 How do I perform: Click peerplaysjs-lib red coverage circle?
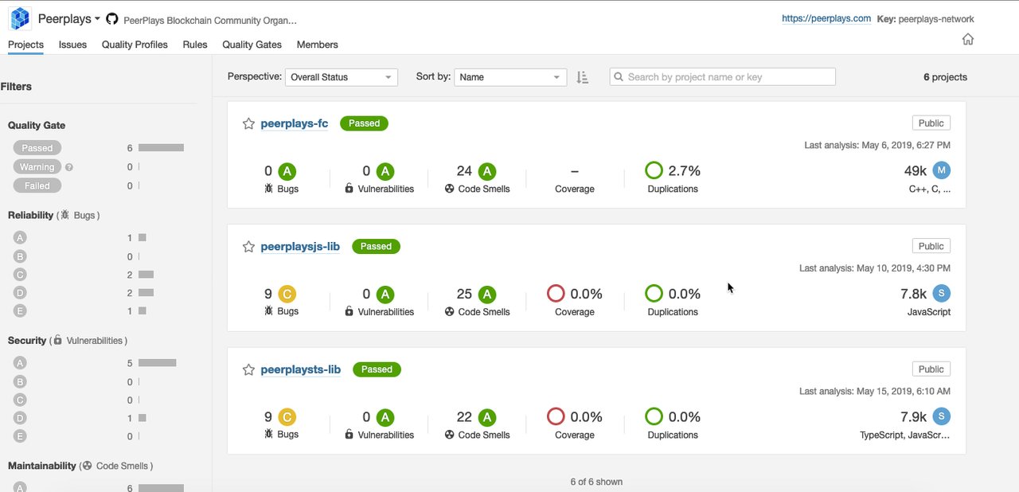click(x=556, y=294)
